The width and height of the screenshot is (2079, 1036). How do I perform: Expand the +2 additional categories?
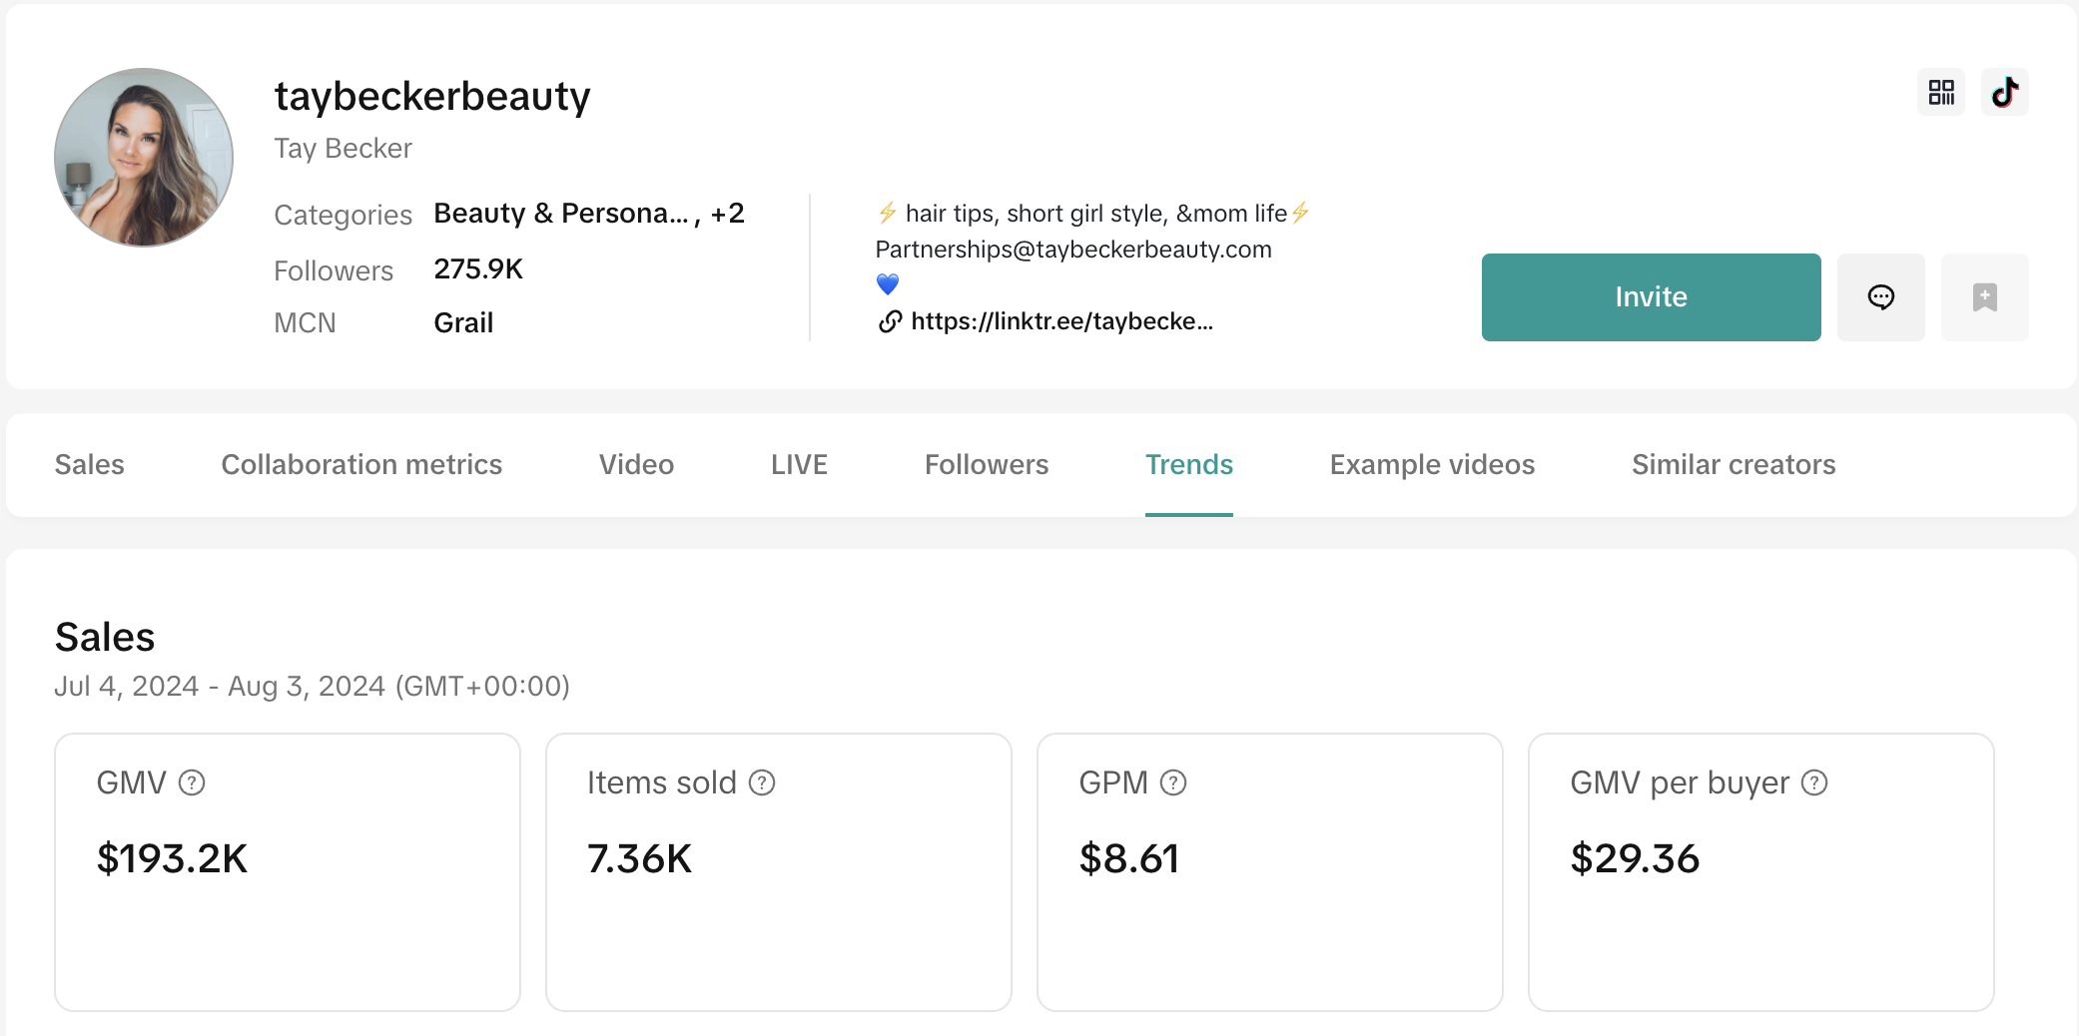[x=727, y=214]
